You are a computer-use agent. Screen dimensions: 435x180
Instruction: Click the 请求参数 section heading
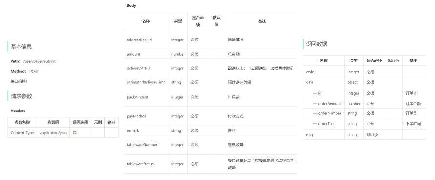pyautogui.click(x=21, y=96)
